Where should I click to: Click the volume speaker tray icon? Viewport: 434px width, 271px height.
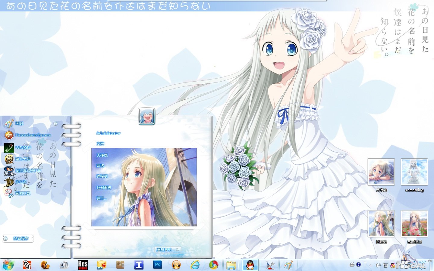click(378, 265)
